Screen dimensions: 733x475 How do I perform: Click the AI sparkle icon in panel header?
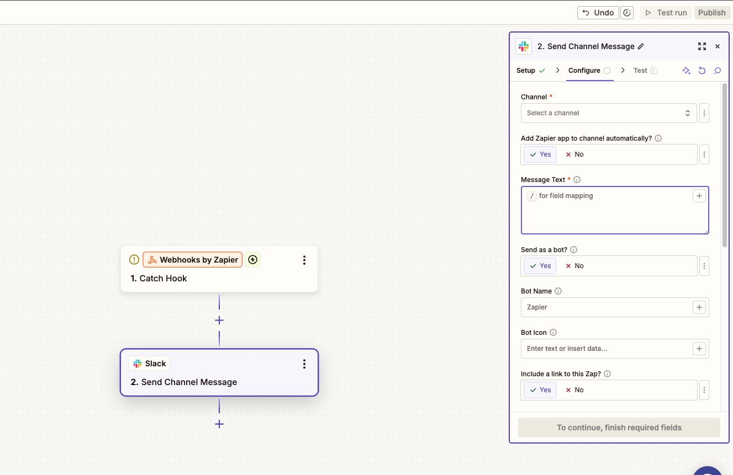tap(686, 71)
